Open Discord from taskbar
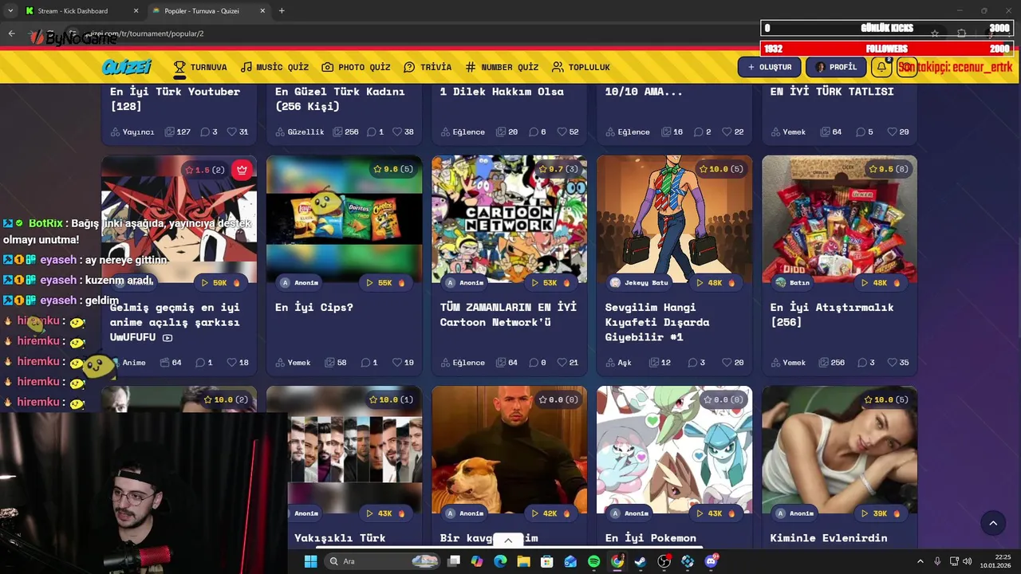 (711, 561)
